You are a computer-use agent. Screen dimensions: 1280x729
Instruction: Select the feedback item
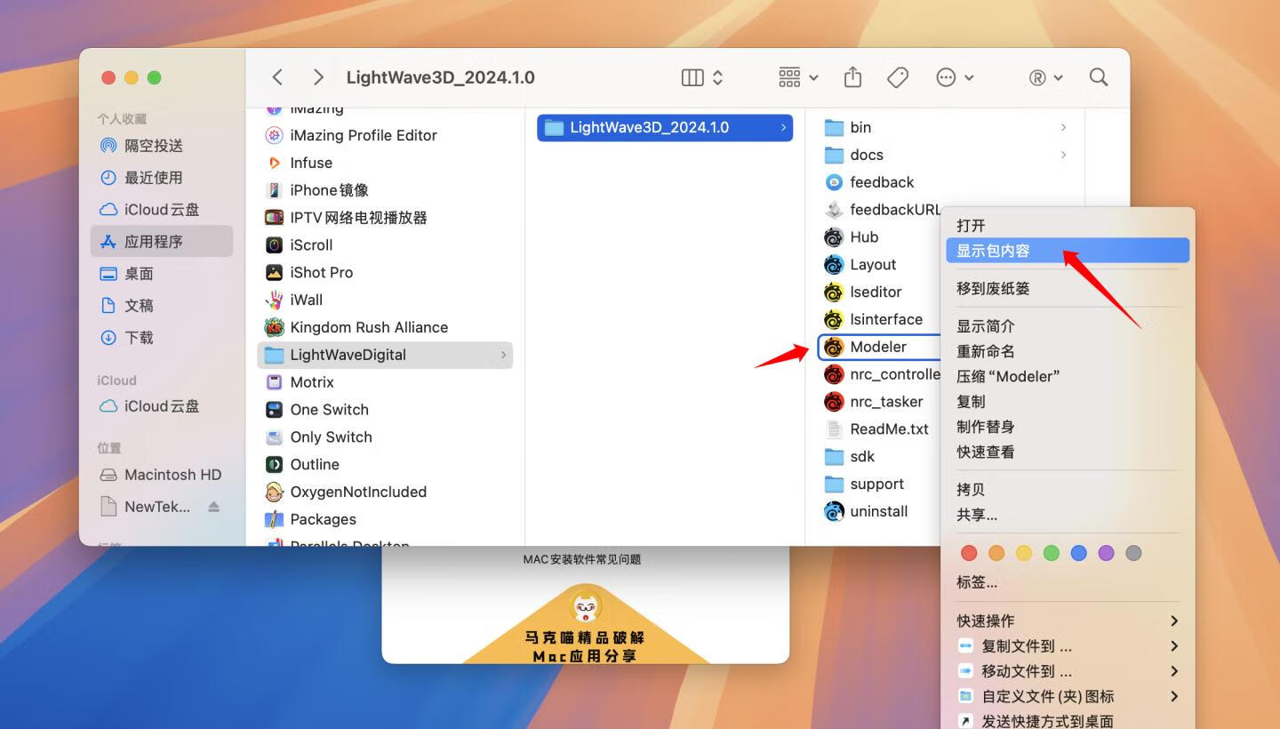pos(880,182)
